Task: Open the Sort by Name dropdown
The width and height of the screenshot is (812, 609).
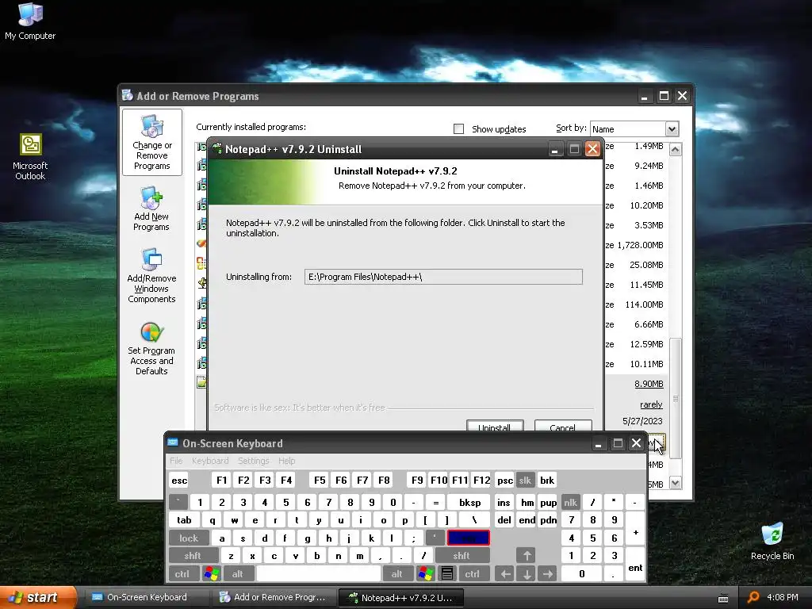Action: click(x=672, y=129)
